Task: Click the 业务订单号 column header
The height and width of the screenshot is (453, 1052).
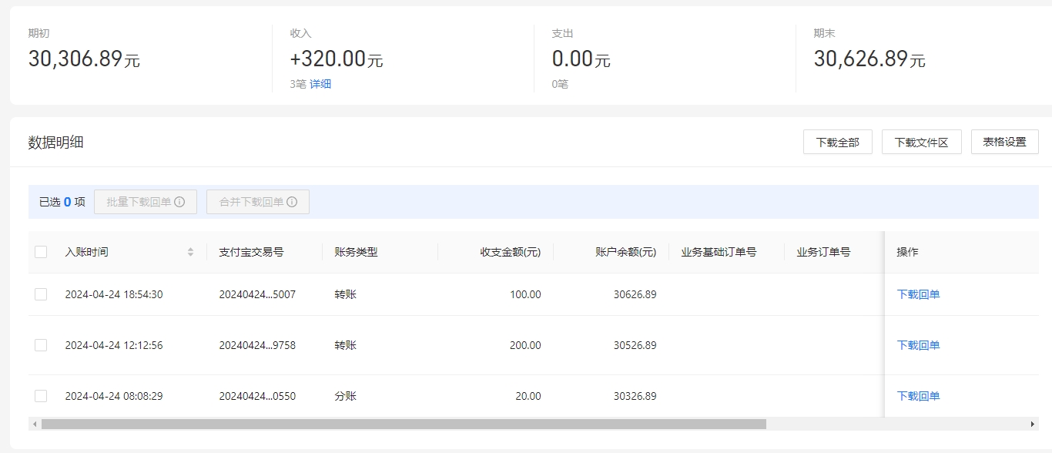Action: (823, 252)
